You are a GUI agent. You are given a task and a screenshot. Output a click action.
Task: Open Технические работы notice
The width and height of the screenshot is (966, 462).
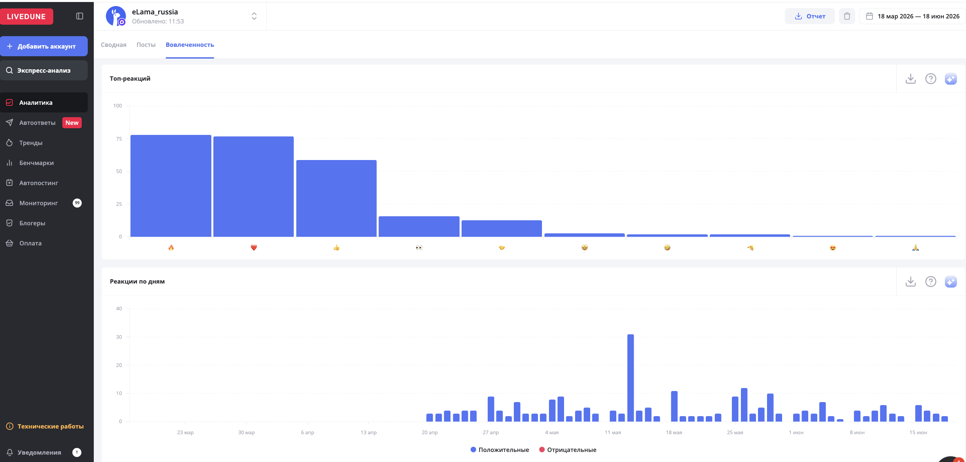[45, 426]
